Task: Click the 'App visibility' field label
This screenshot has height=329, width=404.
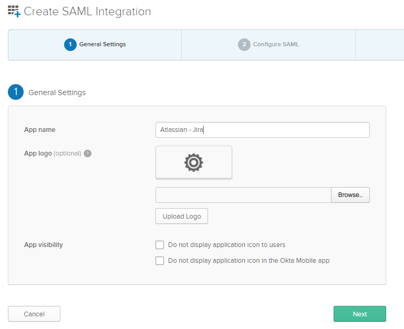Action: pyautogui.click(x=44, y=245)
